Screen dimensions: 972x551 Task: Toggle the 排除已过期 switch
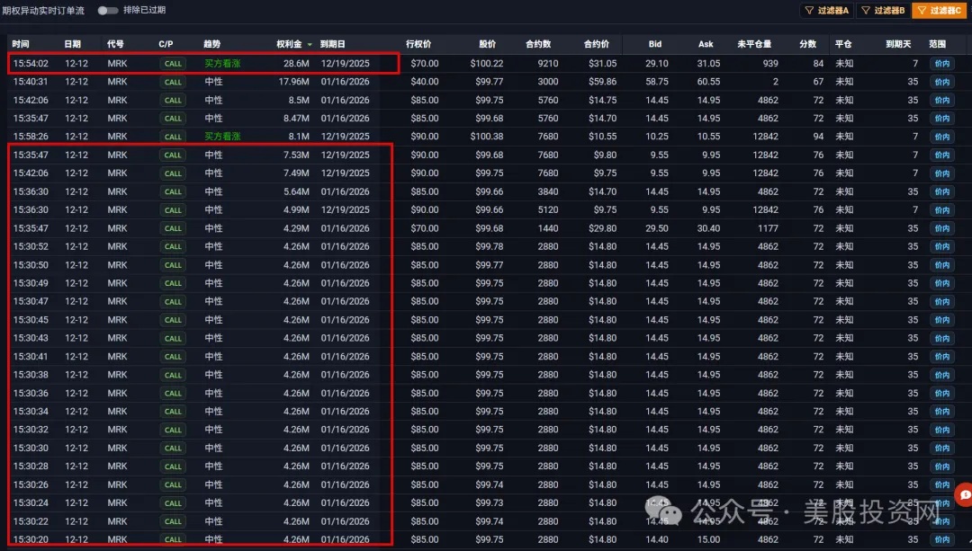tap(107, 11)
